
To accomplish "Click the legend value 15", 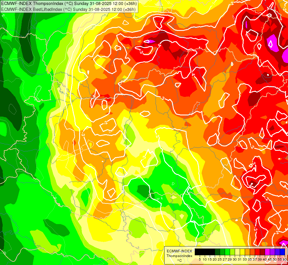I will coord(210,259).
